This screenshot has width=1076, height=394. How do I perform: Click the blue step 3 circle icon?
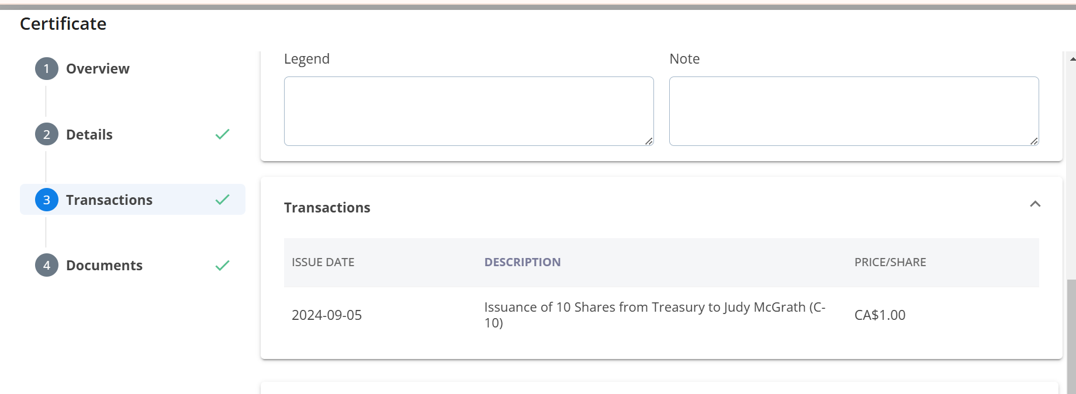47,200
